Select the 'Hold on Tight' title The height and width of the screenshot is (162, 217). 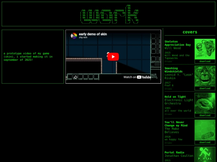pyautogui.click(x=175, y=97)
